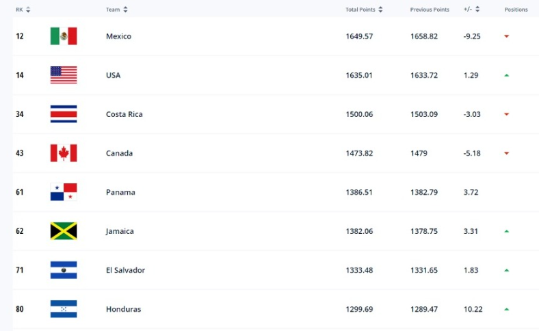Sort by Total Points column
The image size is (539, 331).
tap(364, 10)
